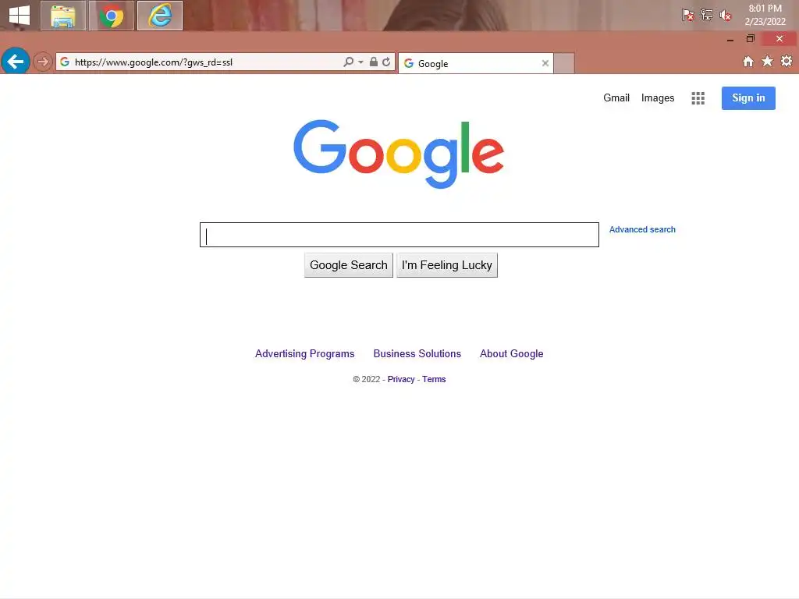799x599 pixels.
Task: Click the Google Search button
Action: (x=349, y=265)
